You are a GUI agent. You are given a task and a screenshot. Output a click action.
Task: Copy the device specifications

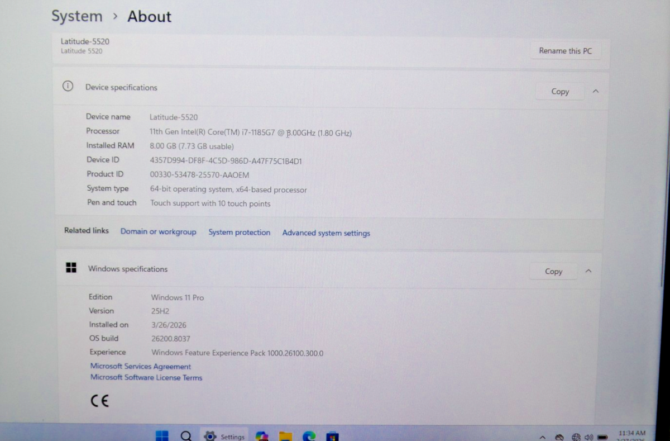[x=559, y=92]
